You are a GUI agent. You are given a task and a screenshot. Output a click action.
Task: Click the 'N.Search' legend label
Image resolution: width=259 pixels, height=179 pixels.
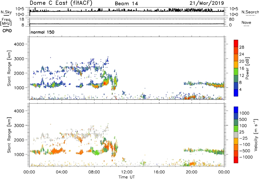click(250, 12)
